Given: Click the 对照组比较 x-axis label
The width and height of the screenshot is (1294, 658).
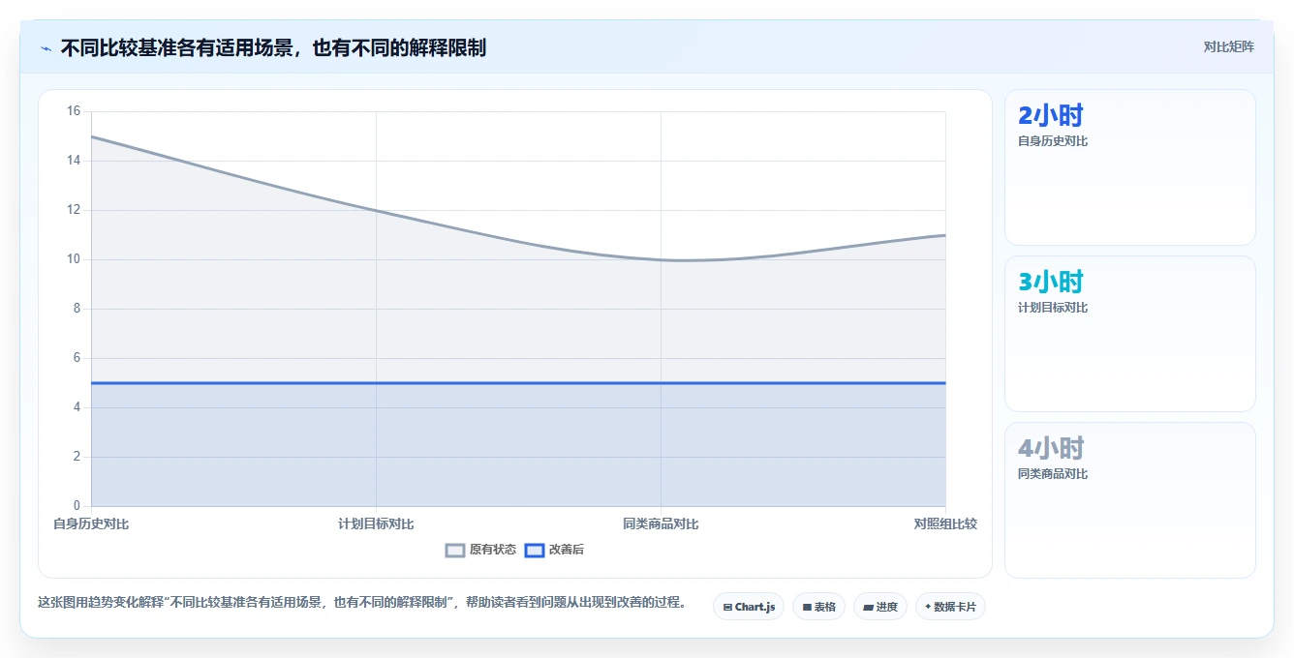Looking at the screenshot, I should tap(945, 523).
